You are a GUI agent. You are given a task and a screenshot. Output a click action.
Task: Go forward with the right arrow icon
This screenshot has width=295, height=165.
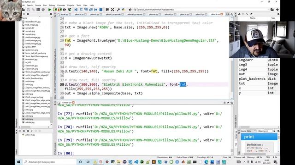point(135,10)
